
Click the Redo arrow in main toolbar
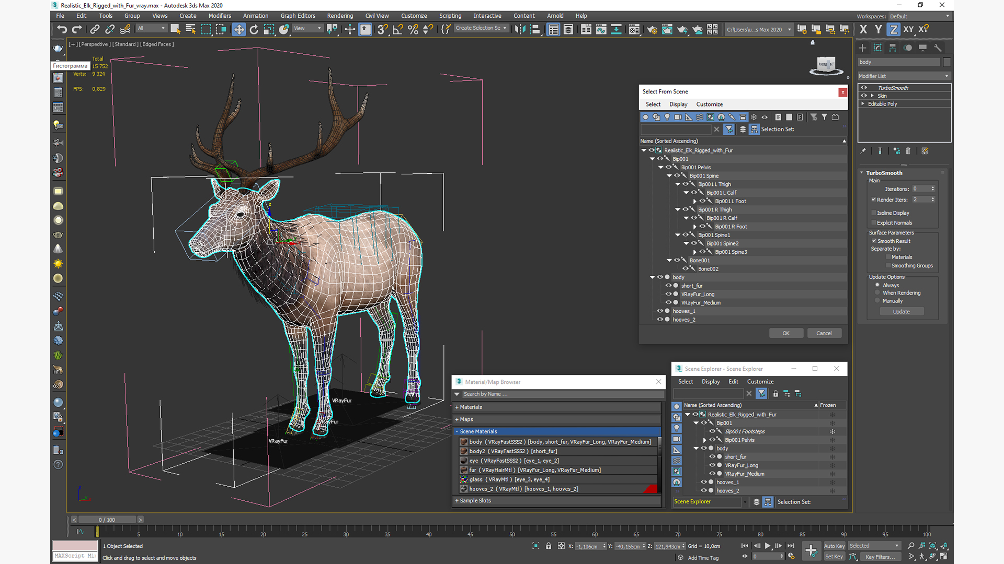click(x=77, y=29)
